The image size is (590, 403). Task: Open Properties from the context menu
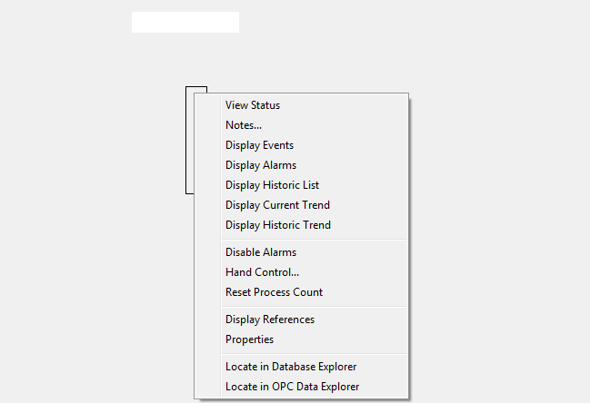(x=249, y=339)
